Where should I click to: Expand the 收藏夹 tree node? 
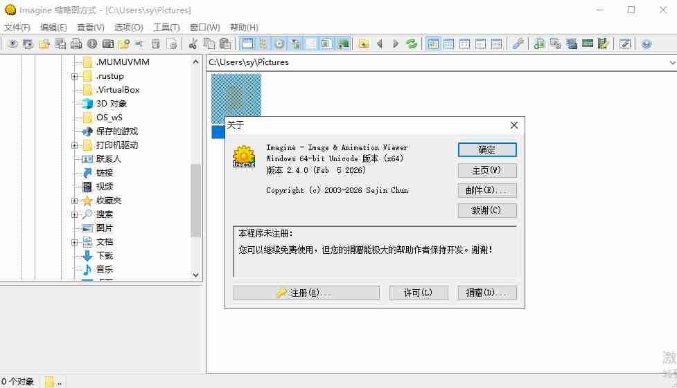(74, 201)
